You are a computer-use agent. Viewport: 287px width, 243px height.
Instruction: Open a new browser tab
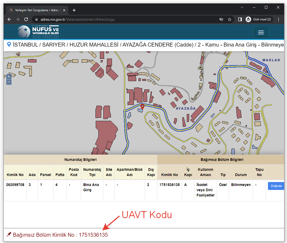coord(74,10)
